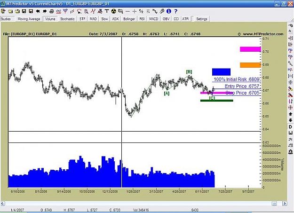Select the CCI study tab

[x=176, y=19]
